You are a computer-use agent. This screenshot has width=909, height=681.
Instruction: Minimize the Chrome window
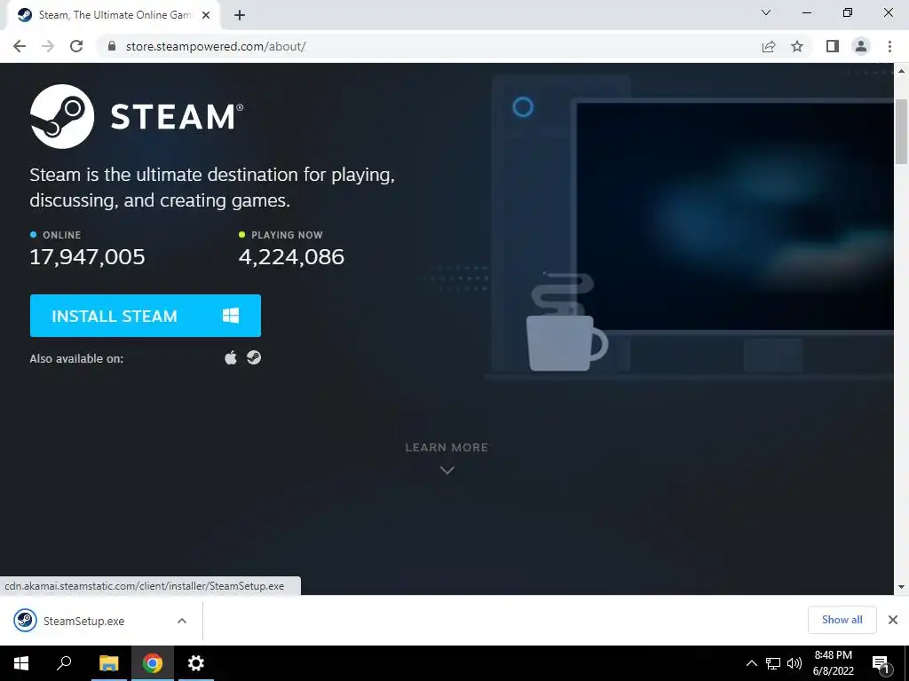(807, 12)
